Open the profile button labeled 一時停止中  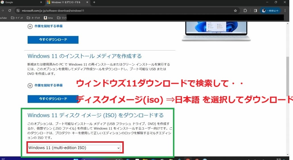[270, 10]
